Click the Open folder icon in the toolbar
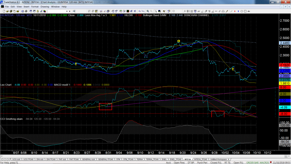This screenshot has height=164, width=291. (x=7, y=11)
